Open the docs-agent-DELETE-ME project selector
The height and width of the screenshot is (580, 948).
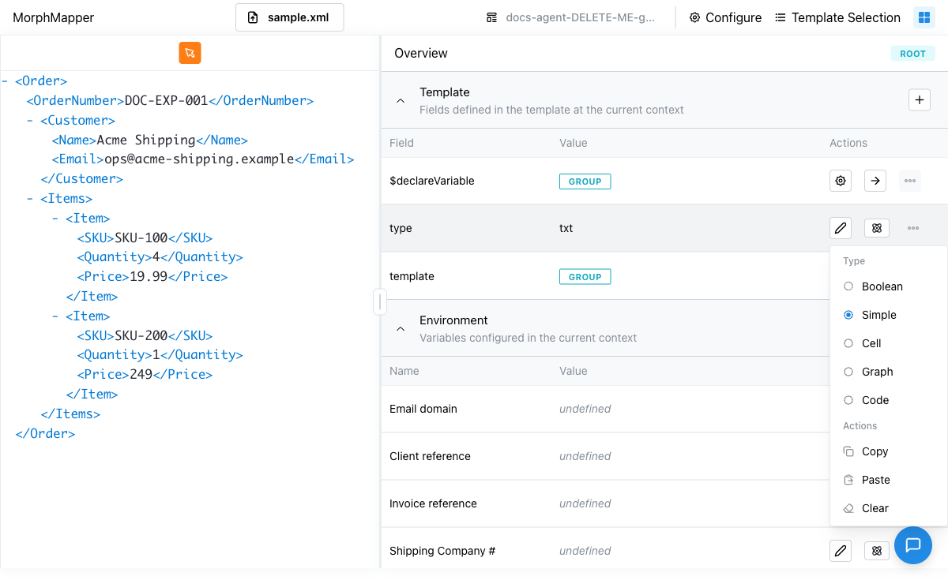click(570, 17)
